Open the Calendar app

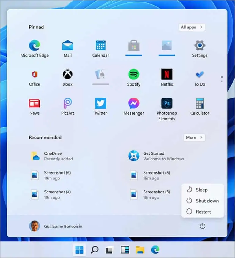pyautogui.click(x=101, y=48)
